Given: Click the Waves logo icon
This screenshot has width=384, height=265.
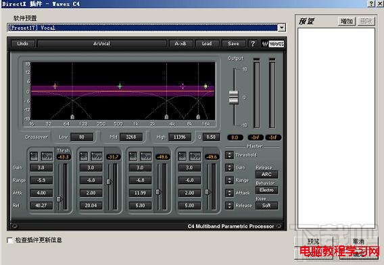Looking at the screenshot, I should pos(273,44).
